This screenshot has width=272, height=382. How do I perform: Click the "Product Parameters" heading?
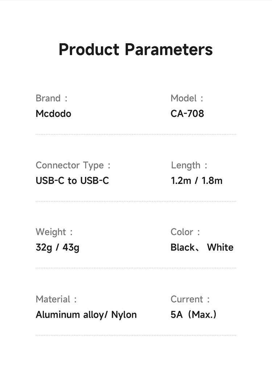(x=136, y=49)
